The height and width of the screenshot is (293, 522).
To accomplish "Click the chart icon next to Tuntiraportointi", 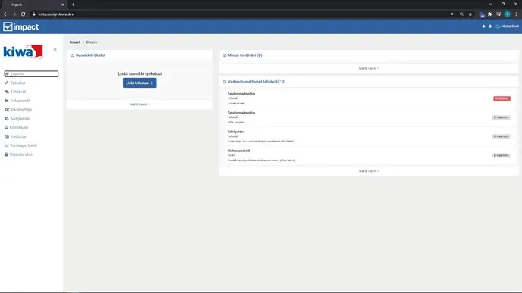I will (x=6, y=145).
